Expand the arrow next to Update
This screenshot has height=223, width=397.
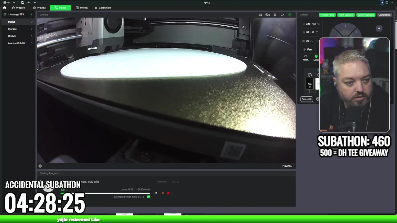coord(32,36)
